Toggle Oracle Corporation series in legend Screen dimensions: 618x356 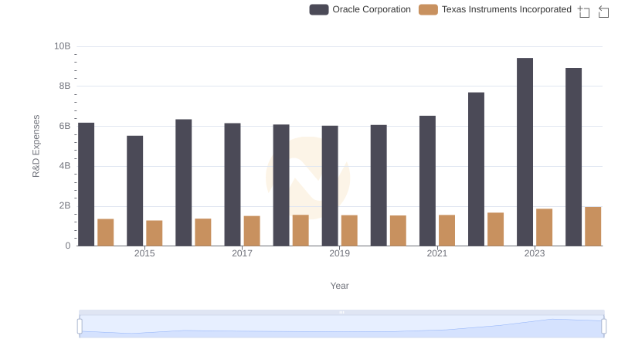click(360, 9)
